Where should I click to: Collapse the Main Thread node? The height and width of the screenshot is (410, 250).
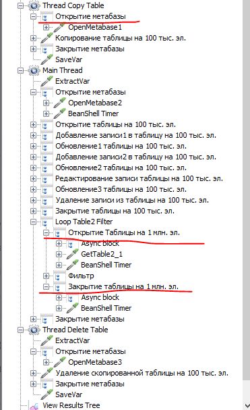[x=20, y=70]
